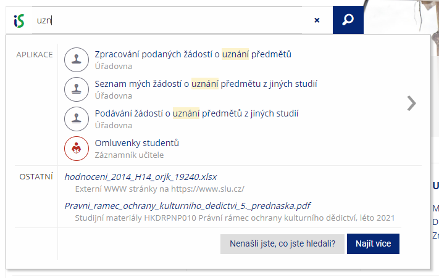Click the APLIKACE section label
The height and width of the screenshot is (278, 439).
point(35,54)
